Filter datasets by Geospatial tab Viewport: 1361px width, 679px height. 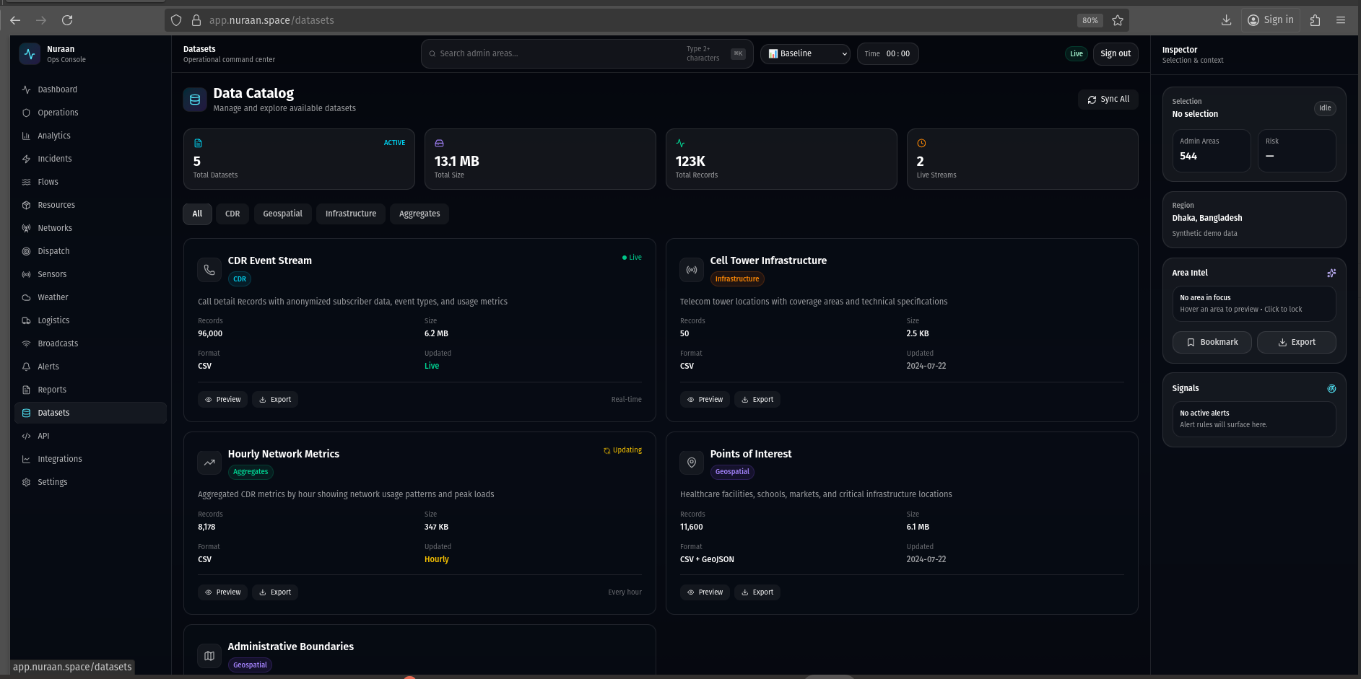pyautogui.click(x=282, y=214)
